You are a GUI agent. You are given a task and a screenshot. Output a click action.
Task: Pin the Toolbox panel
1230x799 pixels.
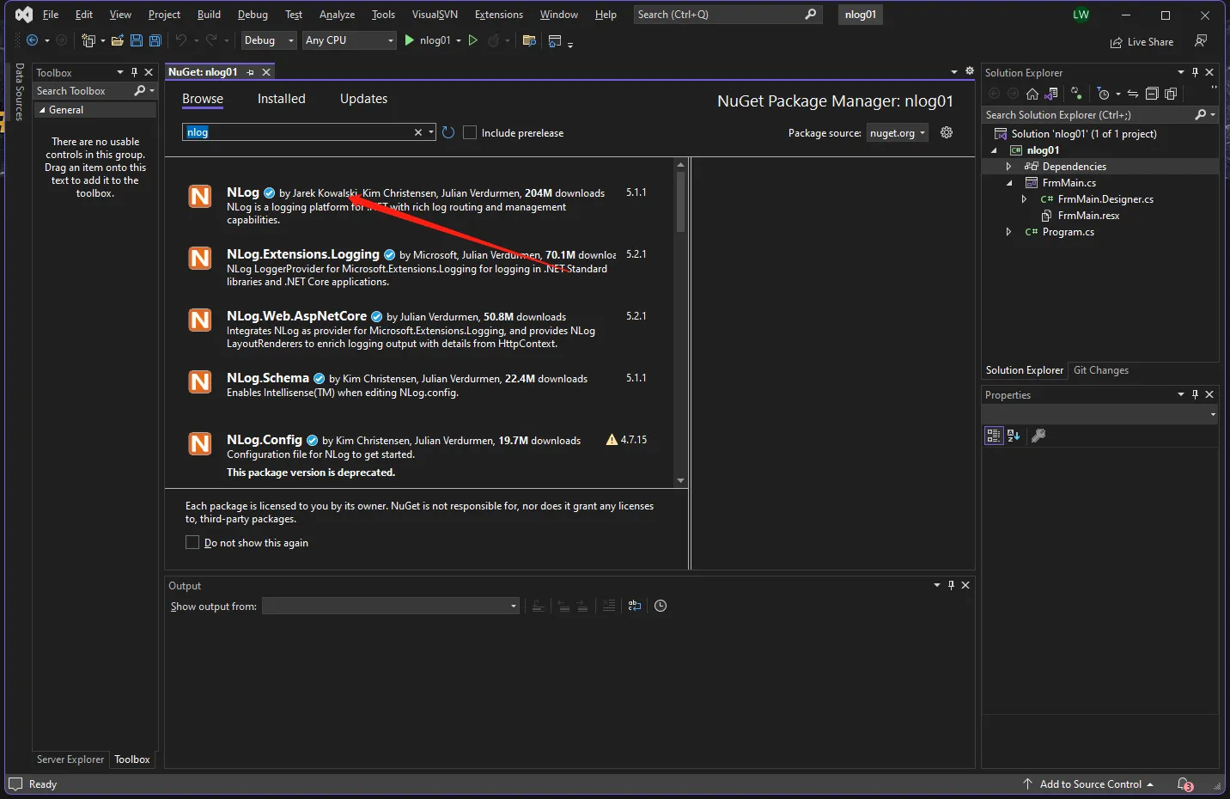(x=134, y=72)
